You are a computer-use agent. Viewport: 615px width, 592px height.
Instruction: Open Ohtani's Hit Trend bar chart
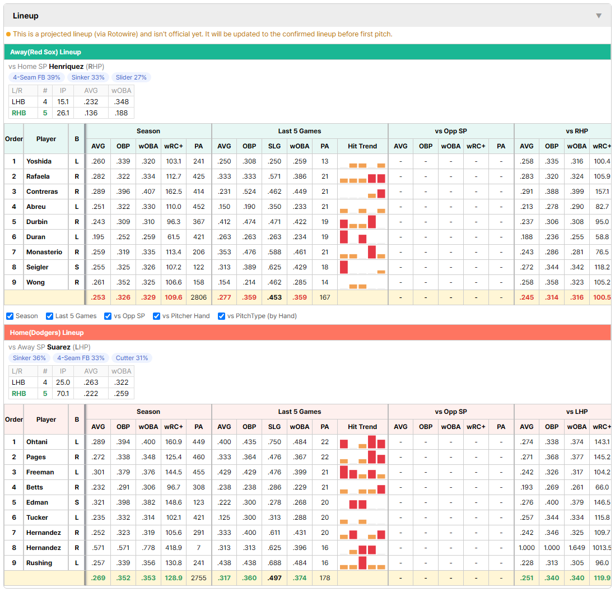362,442
